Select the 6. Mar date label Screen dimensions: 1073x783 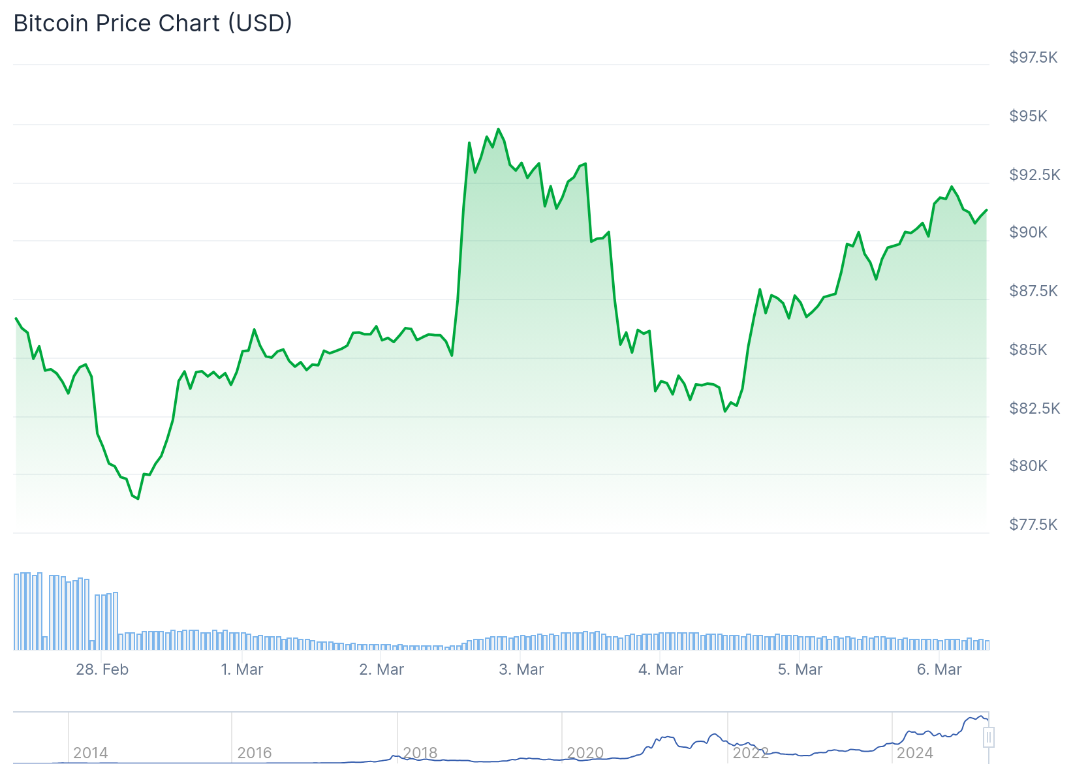[939, 669]
